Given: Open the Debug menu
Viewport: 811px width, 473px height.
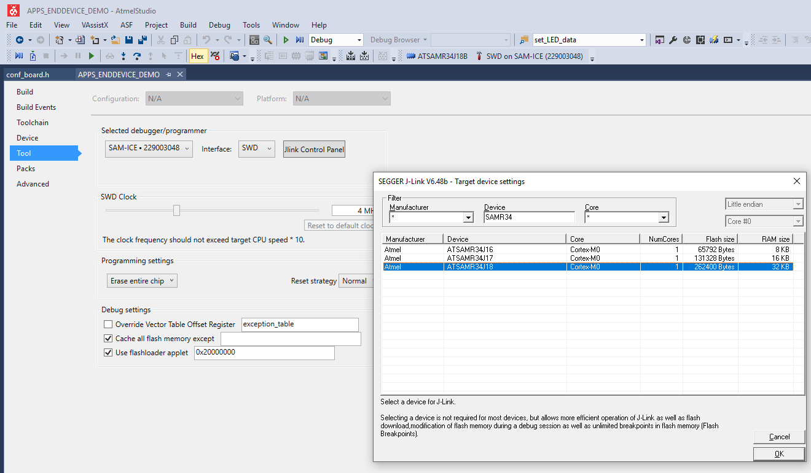Looking at the screenshot, I should coord(219,25).
